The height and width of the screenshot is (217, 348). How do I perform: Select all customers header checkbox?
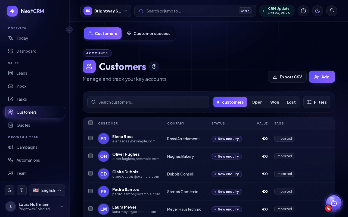pyautogui.click(x=91, y=123)
